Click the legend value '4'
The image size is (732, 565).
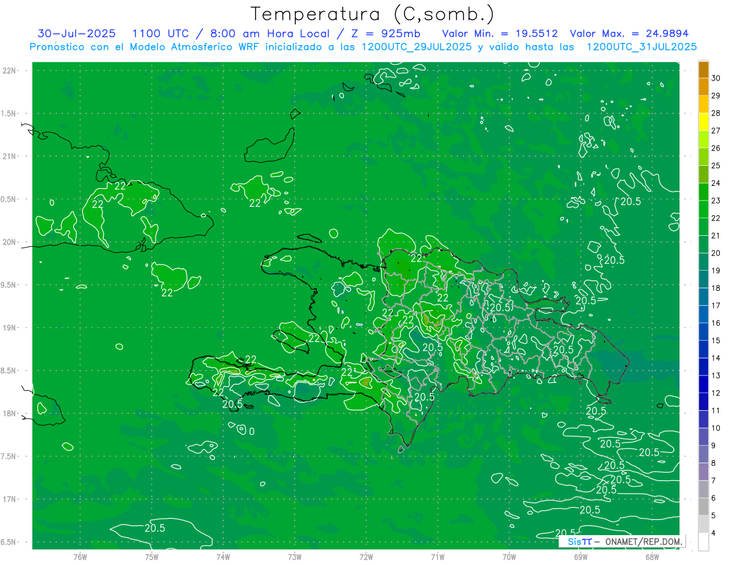(x=714, y=533)
